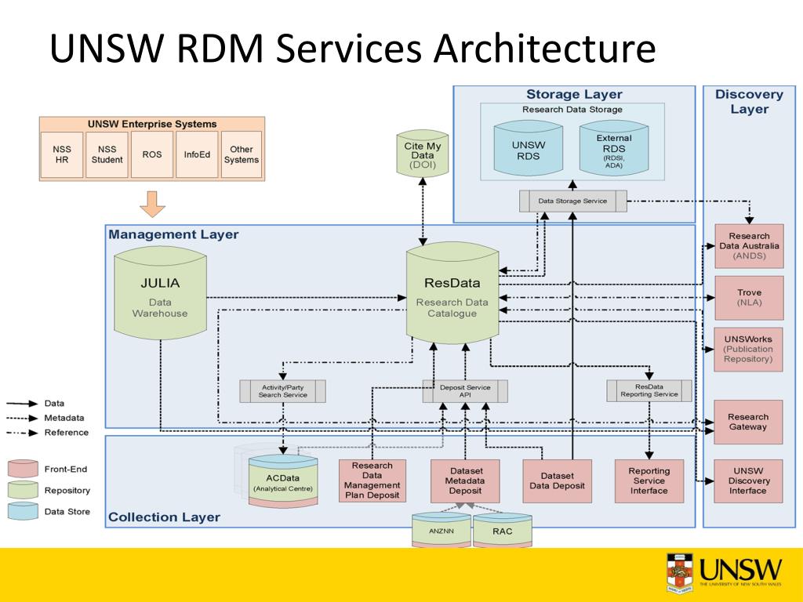
Task: Click the Management Layer heading
Action: (x=173, y=234)
